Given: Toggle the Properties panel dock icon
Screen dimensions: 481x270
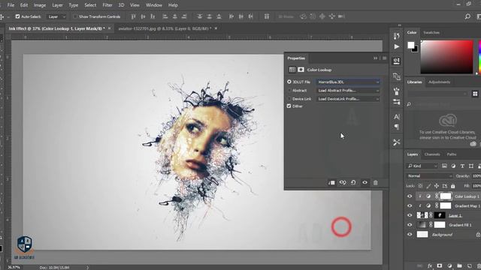Looking at the screenshot, I should click(396, 61).
